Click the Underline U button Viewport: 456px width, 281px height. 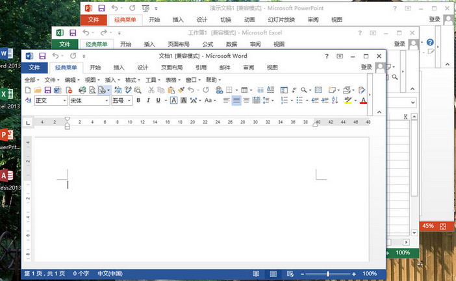pyautogui.click(x=158, y=101)
